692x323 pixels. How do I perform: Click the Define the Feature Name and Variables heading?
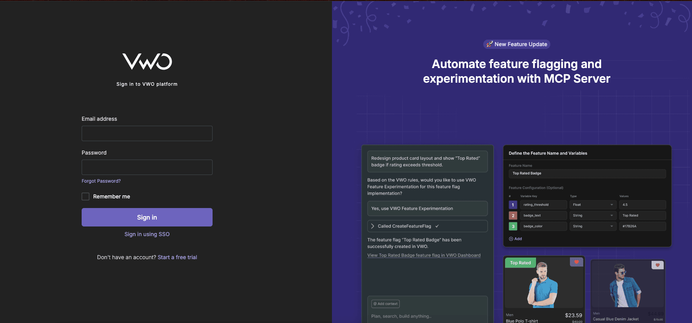click(548, 153)
